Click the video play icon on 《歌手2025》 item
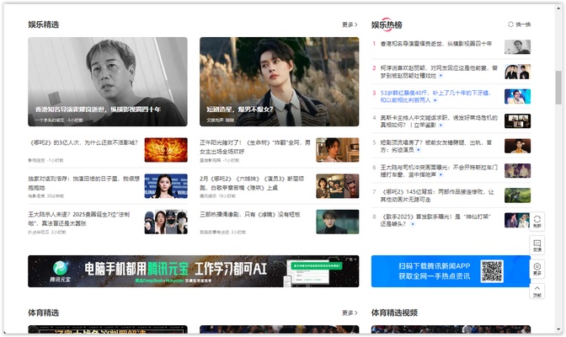 (x=413, y=224)
